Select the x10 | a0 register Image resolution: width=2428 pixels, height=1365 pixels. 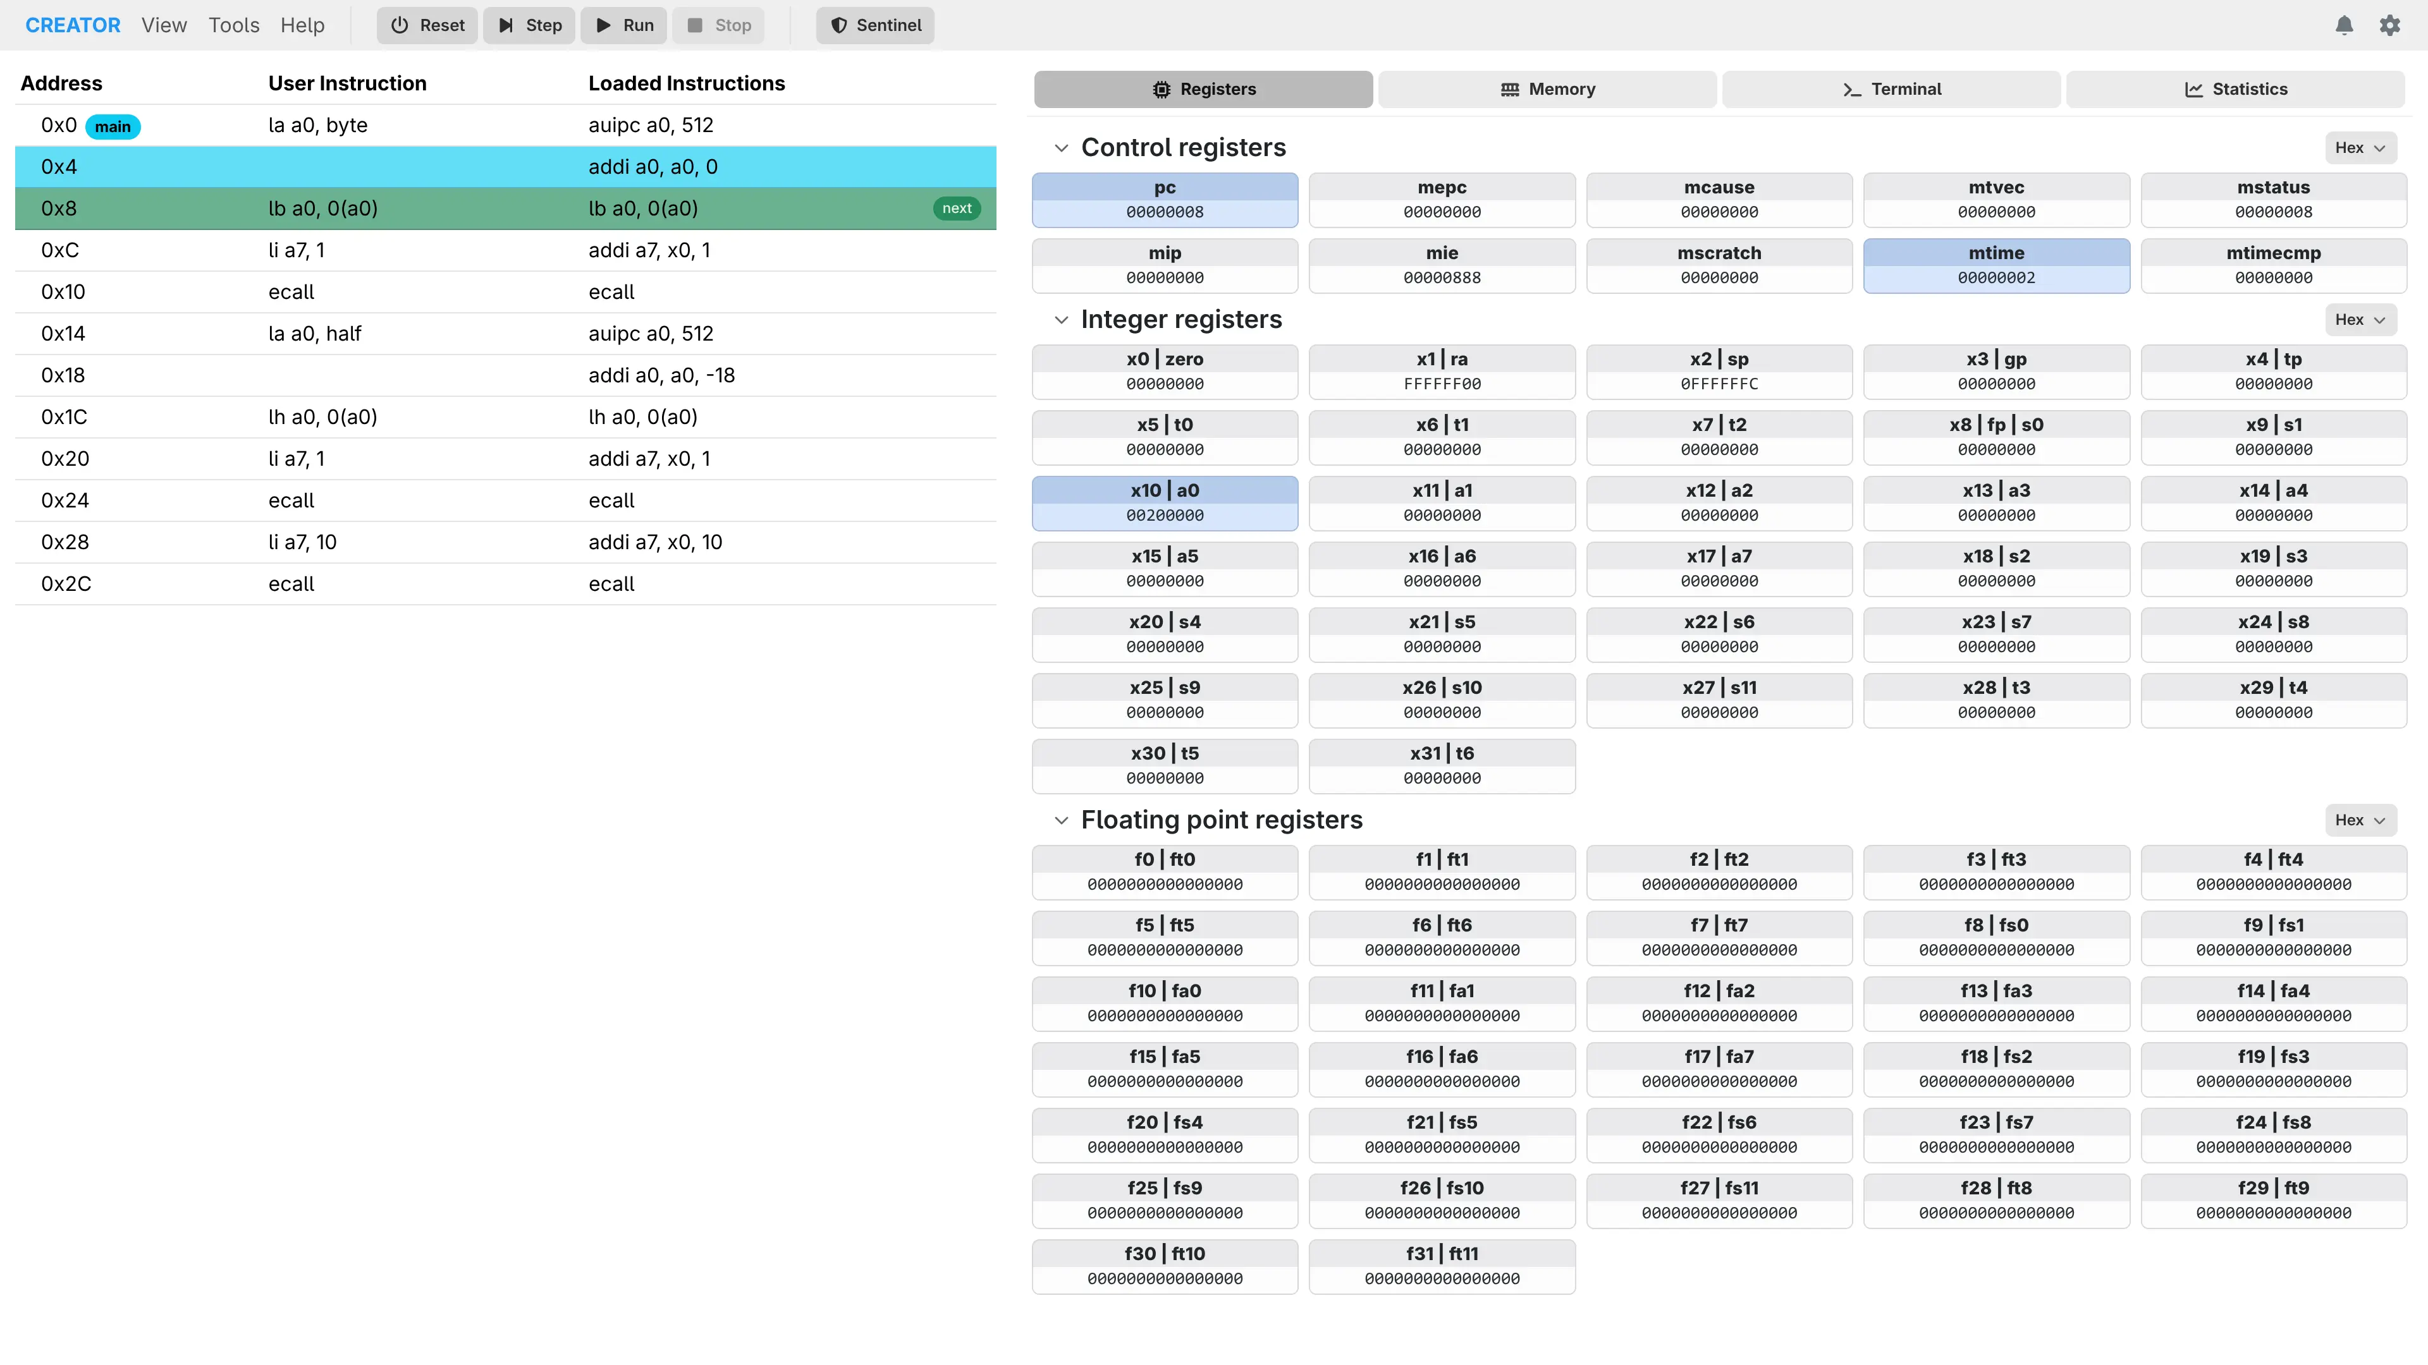pos(1165,503)
